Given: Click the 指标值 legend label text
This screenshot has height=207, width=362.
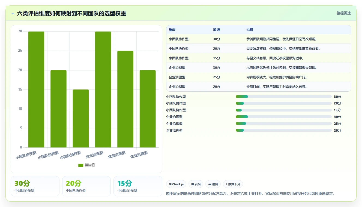Looking at the screenshot, I should 90,165.
